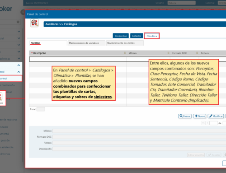Open the sidebar item ending in 'gestión'

pyautogui.click(x=5, y=140)
